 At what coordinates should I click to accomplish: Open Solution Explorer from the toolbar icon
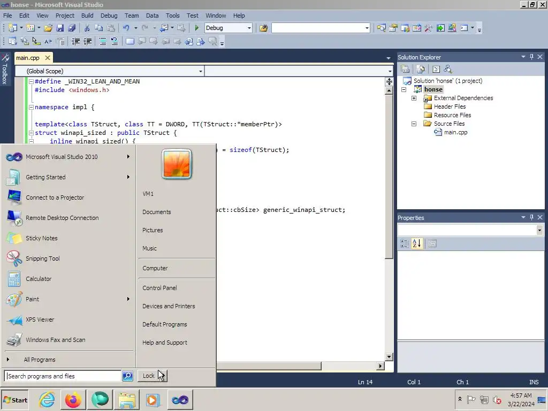coord(381,28)
